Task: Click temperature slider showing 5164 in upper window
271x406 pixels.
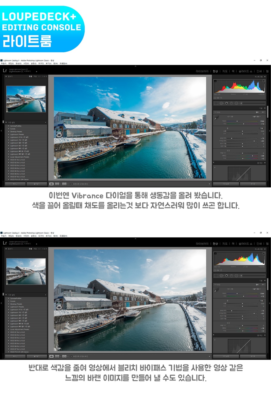Action: 242,121
